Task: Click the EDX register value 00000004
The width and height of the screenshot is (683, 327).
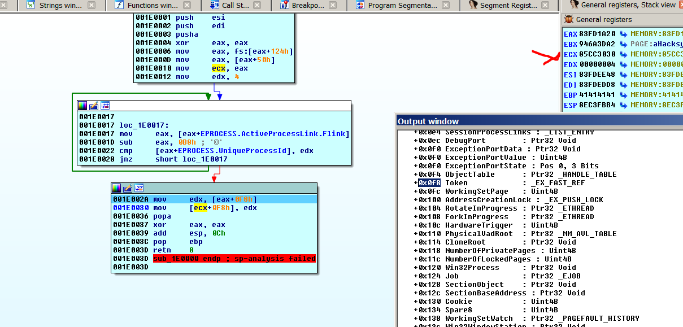Action: (597, 64)
